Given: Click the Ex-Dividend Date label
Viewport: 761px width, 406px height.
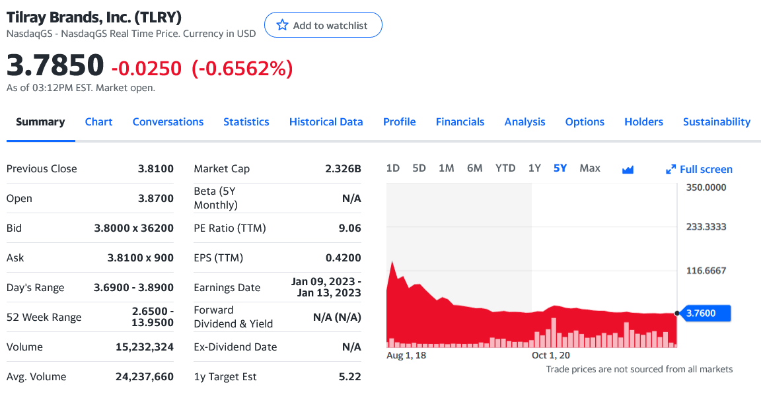Looking at the screenshot, I should [235, 347].
